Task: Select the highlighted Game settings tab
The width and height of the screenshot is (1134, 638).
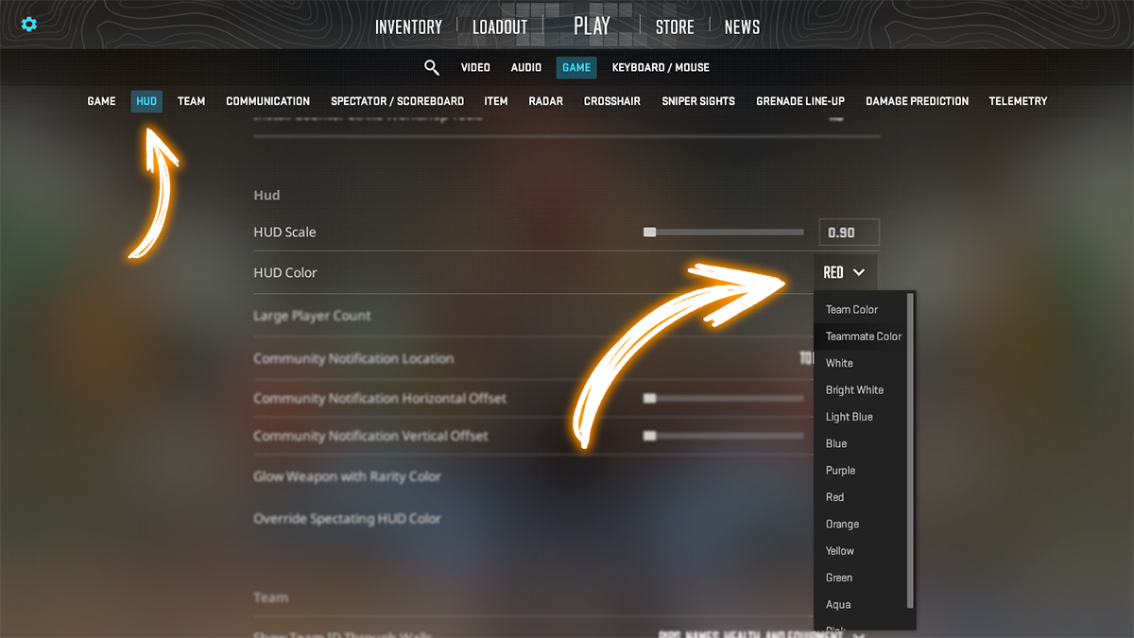Action: [x=576, y=67]
